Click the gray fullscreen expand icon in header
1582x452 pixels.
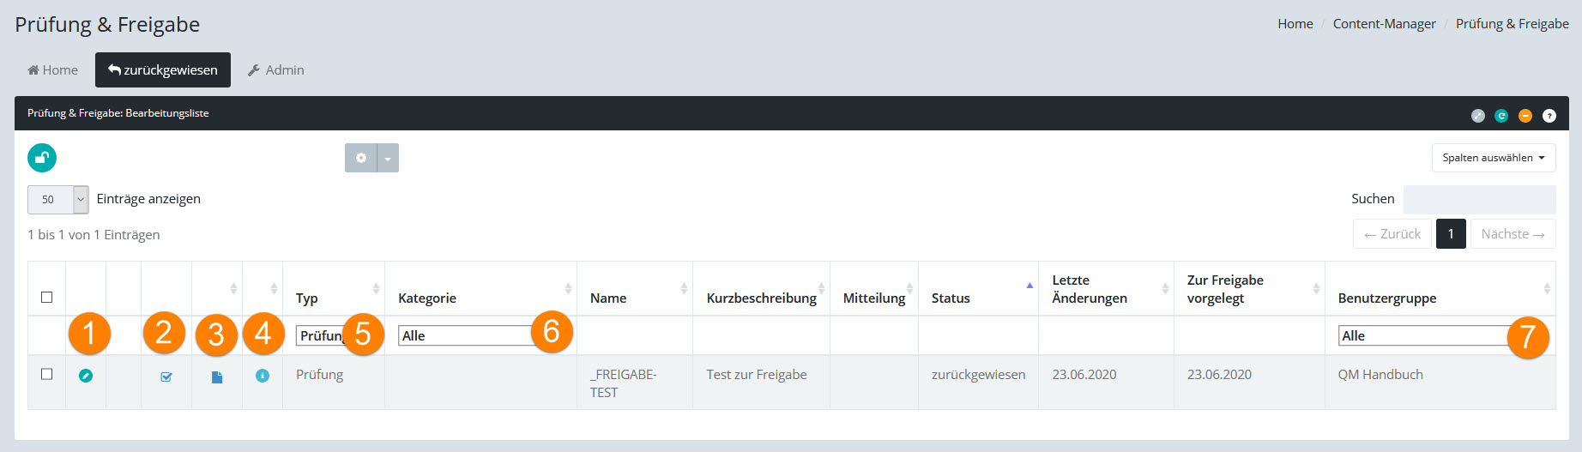pyautogui.click(x=1477, y=116)
